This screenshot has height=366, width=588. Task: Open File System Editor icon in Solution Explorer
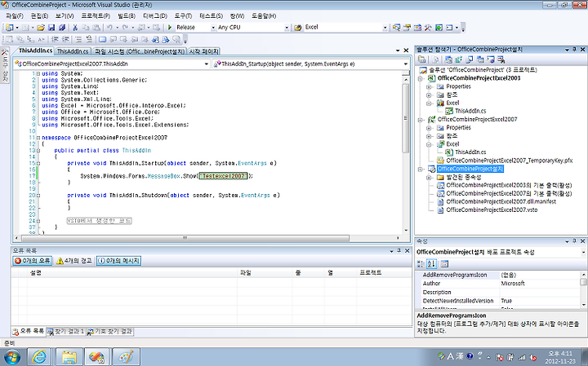[448, 60]
